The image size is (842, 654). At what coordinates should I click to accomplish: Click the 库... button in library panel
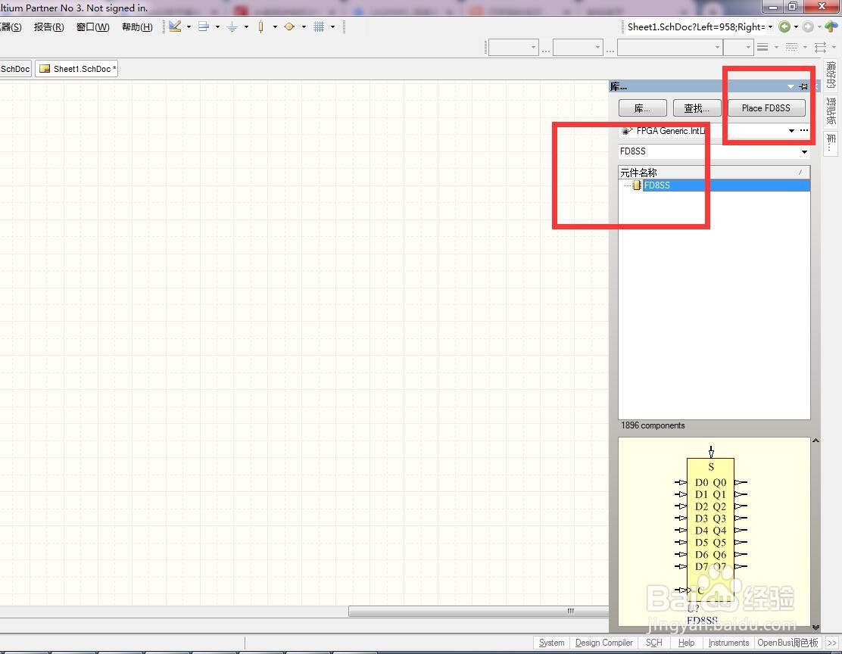tap(642, 108)
